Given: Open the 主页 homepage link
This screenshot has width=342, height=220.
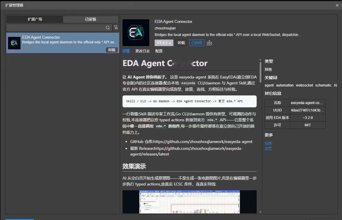Looking at the screenshot, I should [x=268, y=149].
